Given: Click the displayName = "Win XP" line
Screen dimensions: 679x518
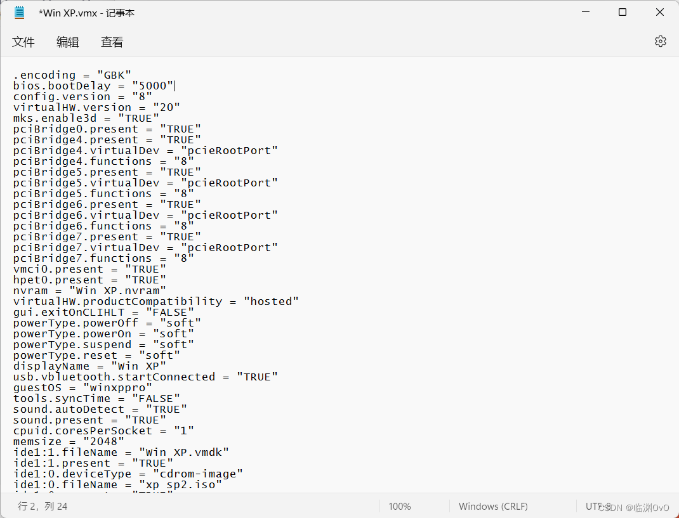Looking at the screenshot, I should [89, 366].
